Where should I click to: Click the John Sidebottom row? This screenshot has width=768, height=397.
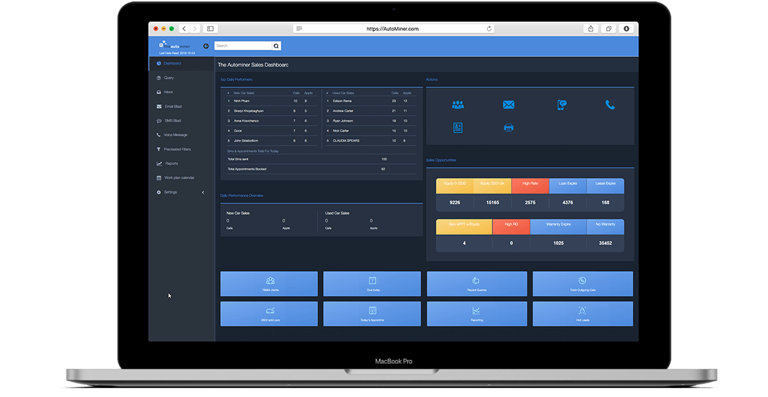pos(271,140)
